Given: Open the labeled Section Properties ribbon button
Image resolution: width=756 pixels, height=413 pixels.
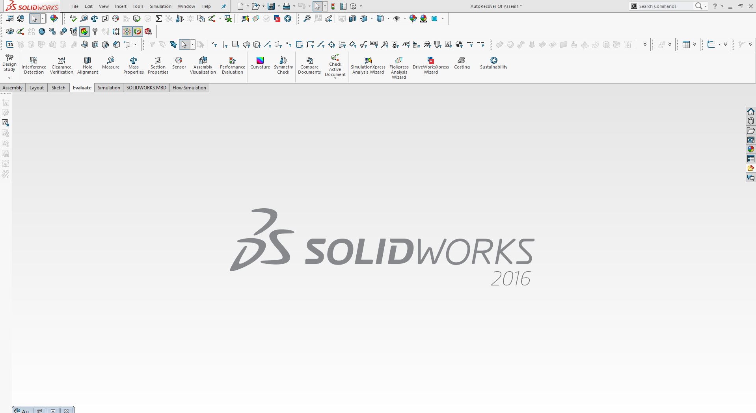Looking at the screenshot, I should [158, 65].
